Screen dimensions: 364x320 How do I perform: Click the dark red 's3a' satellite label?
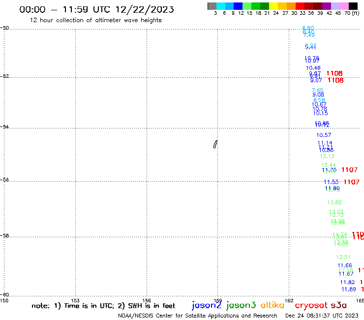[x=338, y=305]
